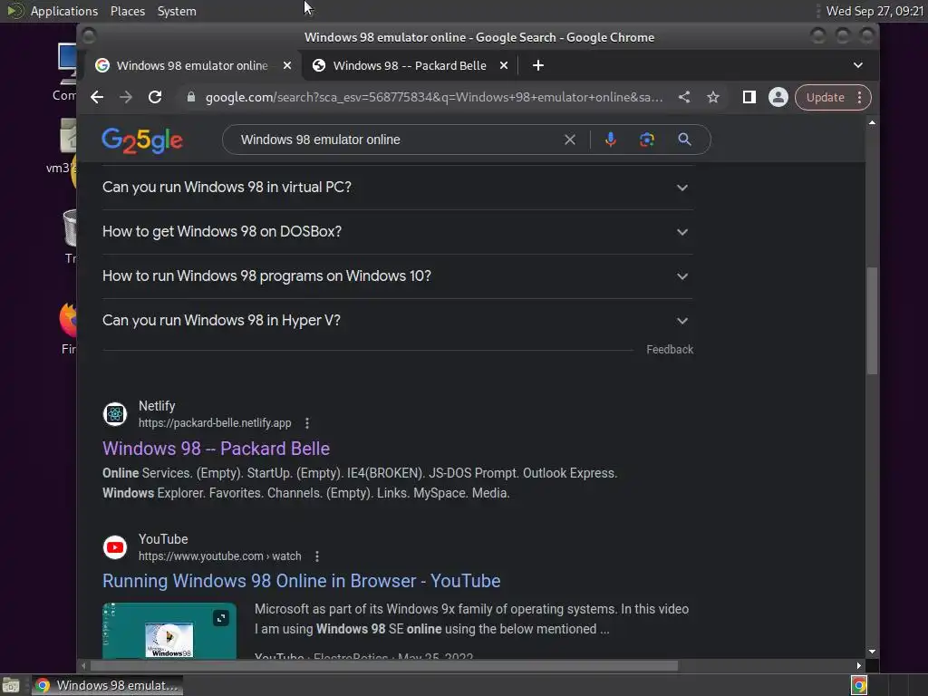This screenshot has width=928, height=696.
Task: Open a new tab with the plus button
Action: click(x=538, y=65)
